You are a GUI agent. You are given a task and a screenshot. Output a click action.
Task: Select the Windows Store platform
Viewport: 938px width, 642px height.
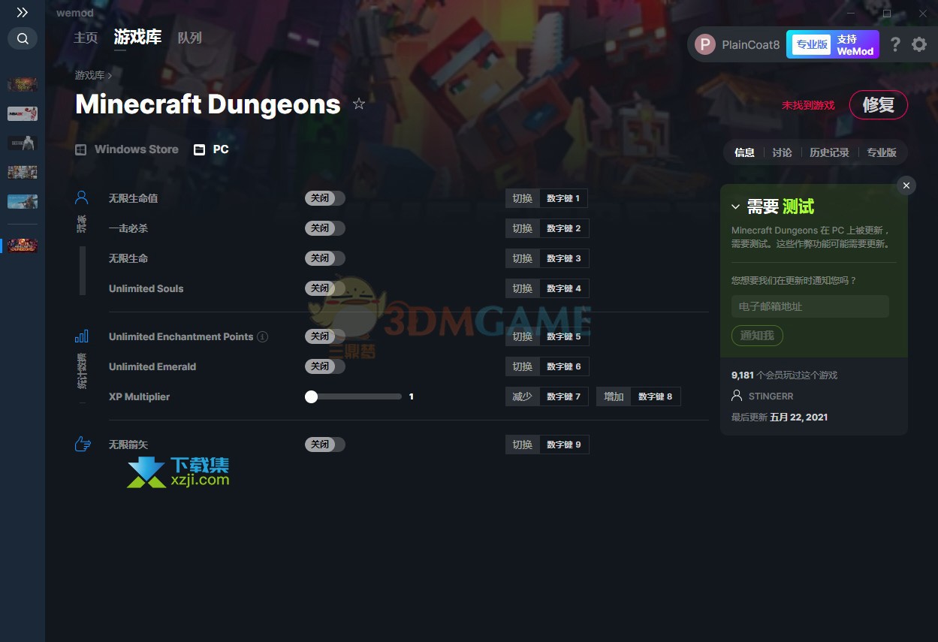[127, 149]
